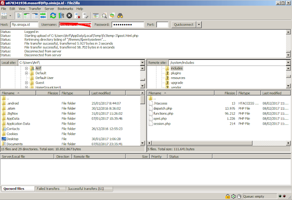Open the Site Manager dropdown arrow
This screenshot has height=200, width=292.
[10, 16]
